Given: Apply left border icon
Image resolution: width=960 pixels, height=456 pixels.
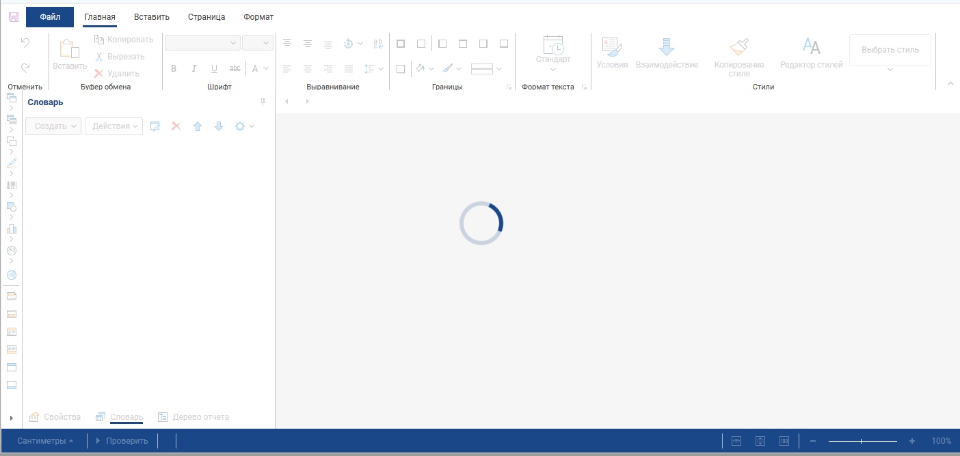Looking at the screenshot, I should click(442, 43).
